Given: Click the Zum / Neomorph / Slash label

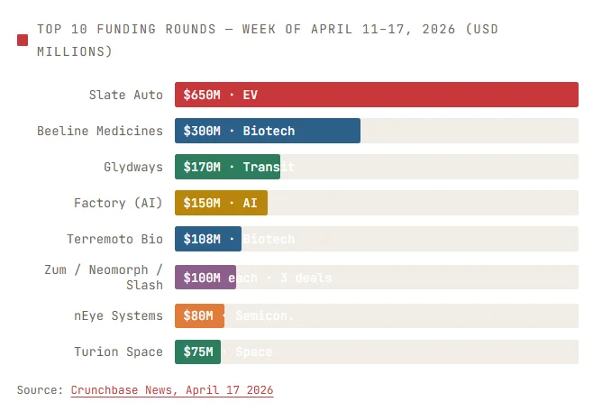Looking at the screenshot, I should click(104, 278).
